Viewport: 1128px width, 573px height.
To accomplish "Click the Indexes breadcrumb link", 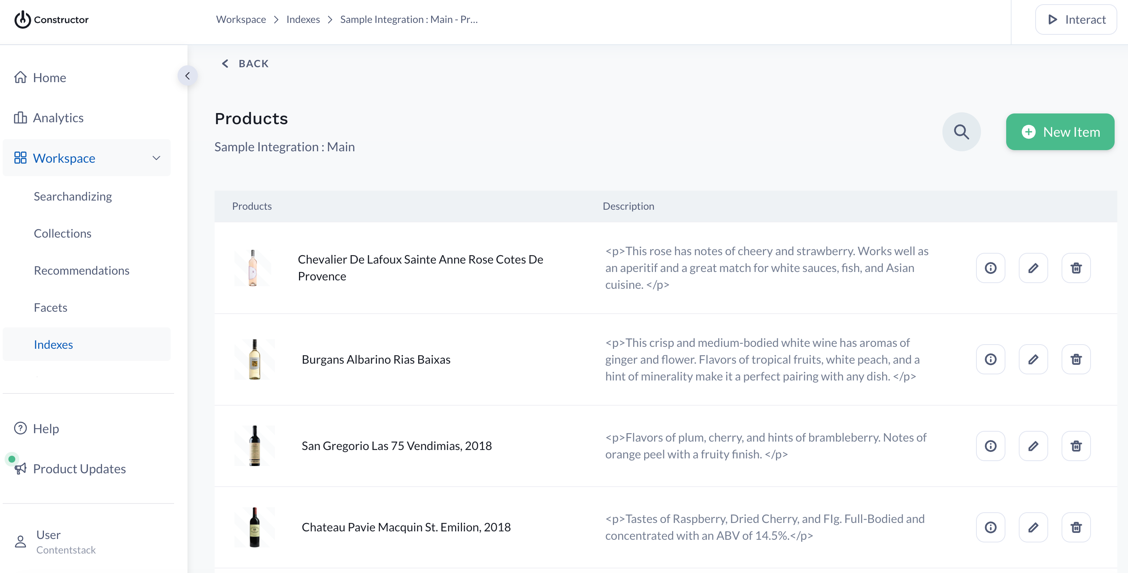I will tap(302, 20).
